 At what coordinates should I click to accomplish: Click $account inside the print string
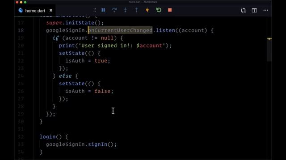point(149,45)
